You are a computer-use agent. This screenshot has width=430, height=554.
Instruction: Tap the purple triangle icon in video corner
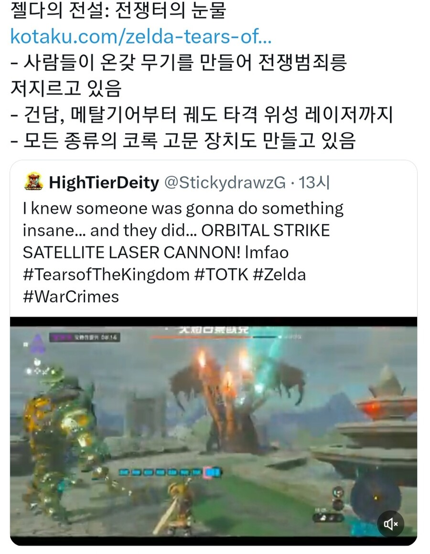tap(38, 343)
